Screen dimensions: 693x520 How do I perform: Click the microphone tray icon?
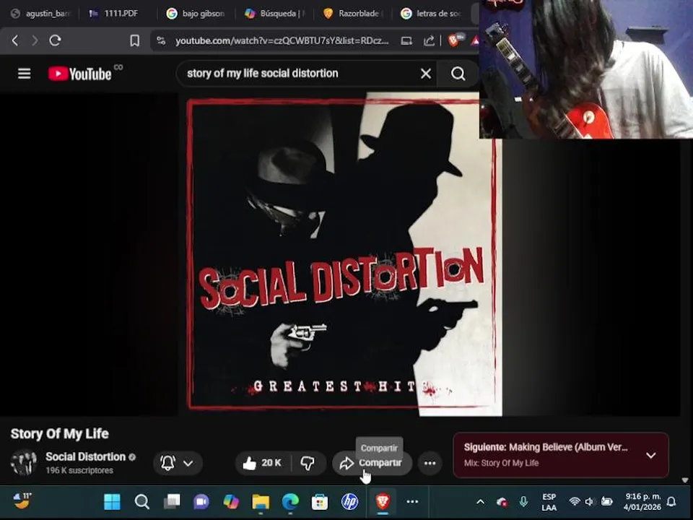[524, 501]
